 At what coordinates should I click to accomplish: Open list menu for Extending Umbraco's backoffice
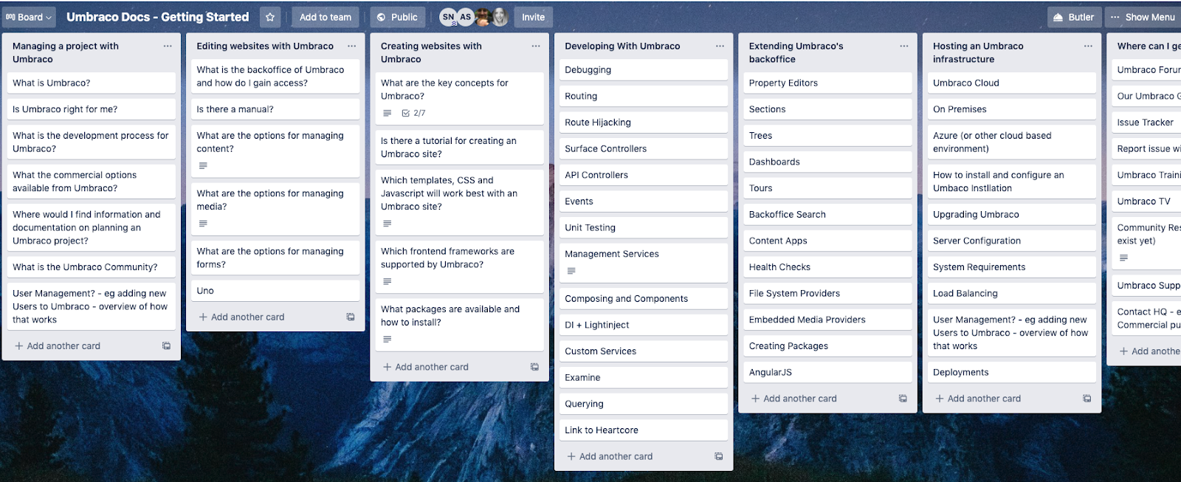[904, 46]
